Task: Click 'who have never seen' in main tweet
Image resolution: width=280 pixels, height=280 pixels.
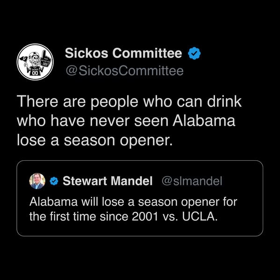Action: pos(93,121)
